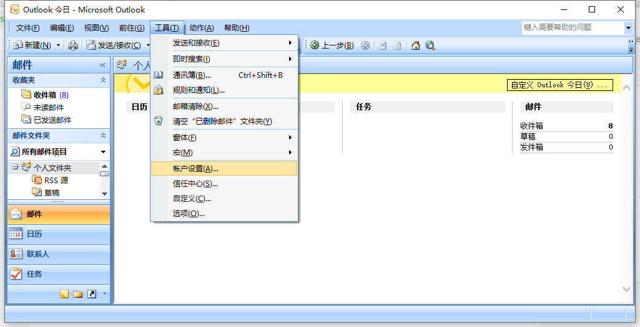This screenshot has height=327, width=640.
Task: Switch to 任务 tasks pane
Action: point(59,274)
